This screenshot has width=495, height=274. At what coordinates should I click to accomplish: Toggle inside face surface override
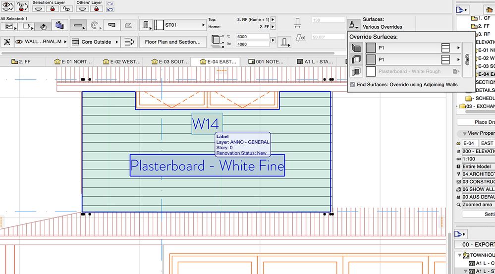click(x=356, y=59)
